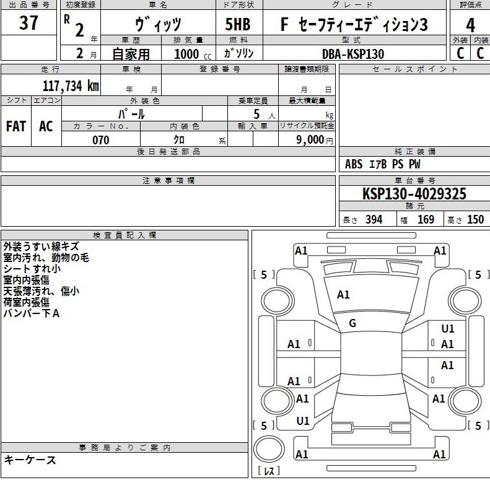This screenshot has height=480, width=490.
Task: Click the note 荷室内張傷
Action: [26, 302]
